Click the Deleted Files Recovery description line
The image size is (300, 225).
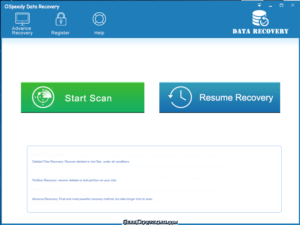click(x=81, y=161)
